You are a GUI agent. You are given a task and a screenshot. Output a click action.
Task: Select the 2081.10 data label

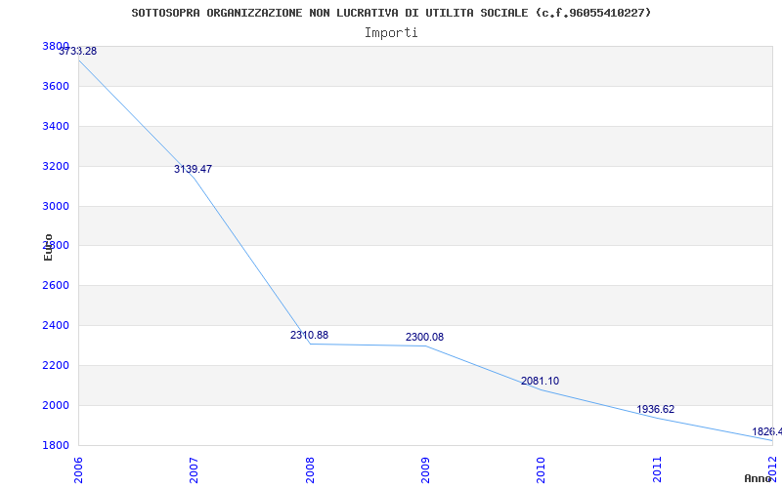pyautogui.click(x=541, y=381)
